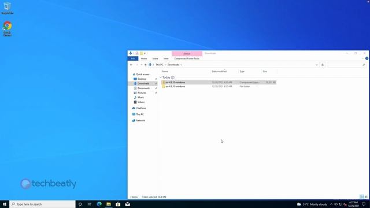Open OneDrive in the navigation pane
This screenshot has width=370, height=208.
point(140,108)
